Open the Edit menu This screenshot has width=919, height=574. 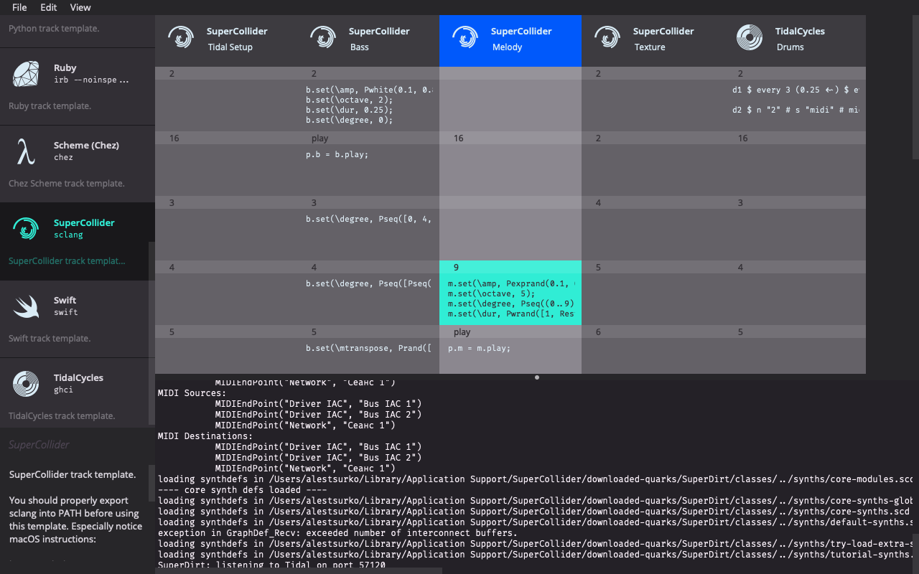48,7
